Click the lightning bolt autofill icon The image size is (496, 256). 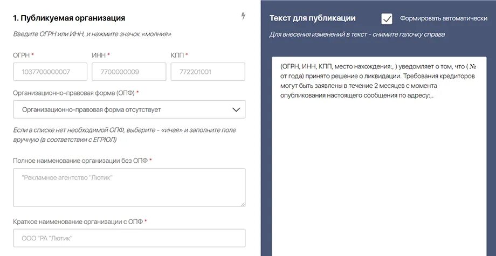click(243, 16)
